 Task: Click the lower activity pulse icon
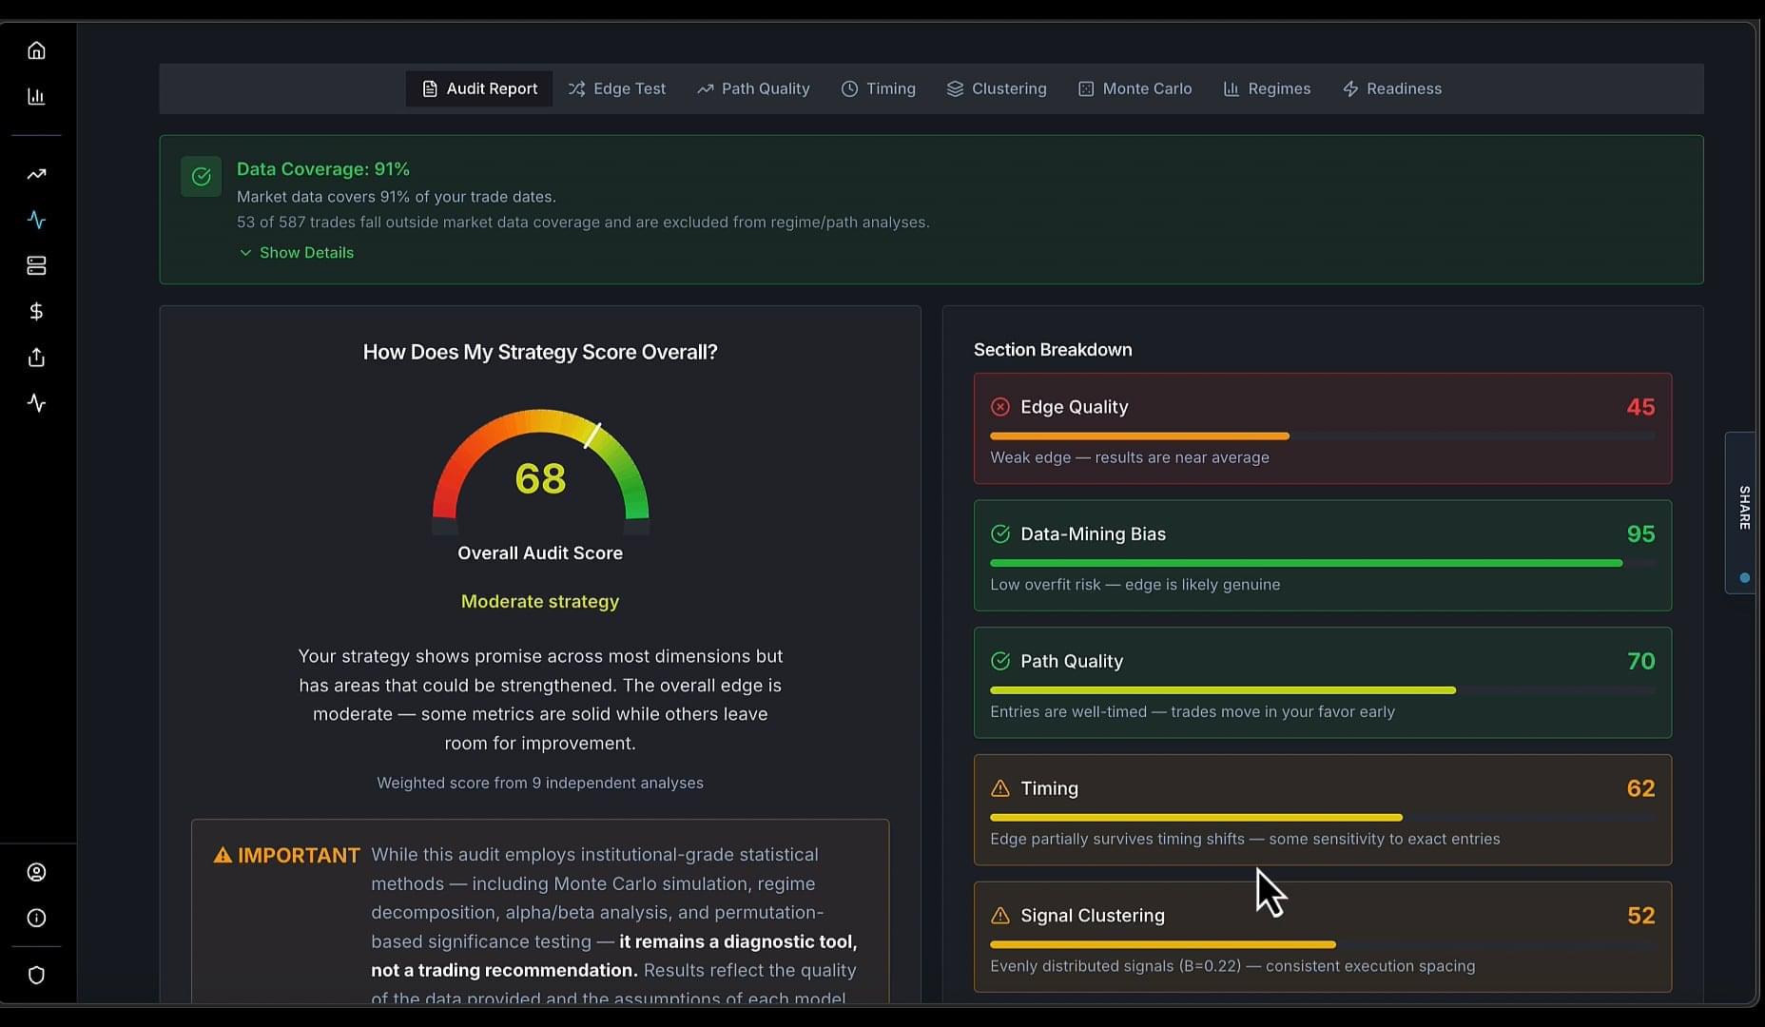(36, 403)
